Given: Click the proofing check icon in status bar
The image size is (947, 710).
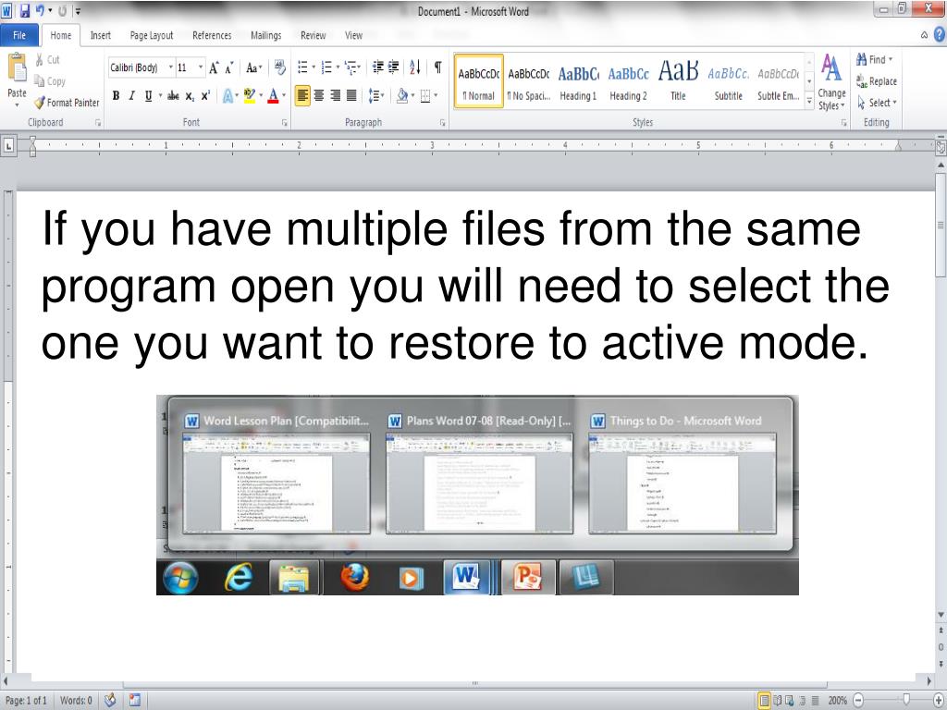Looking at the screenshot, I should pos(110,701).
